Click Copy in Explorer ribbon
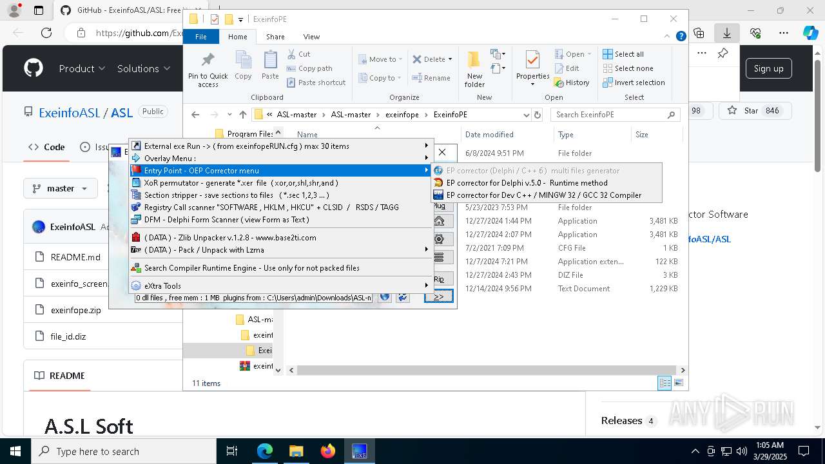Screen dimensions: 825x464 click(x=243, y=66)
